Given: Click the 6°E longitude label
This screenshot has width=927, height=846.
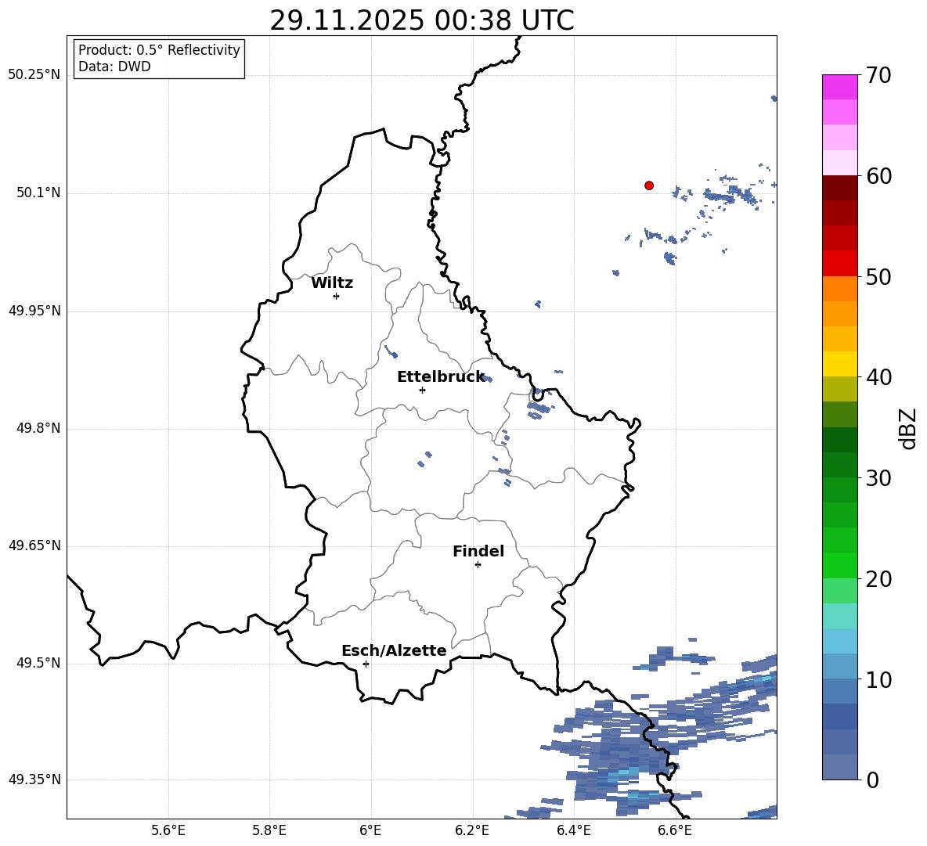Looking at the screenshot, I should tap(370, 830).
